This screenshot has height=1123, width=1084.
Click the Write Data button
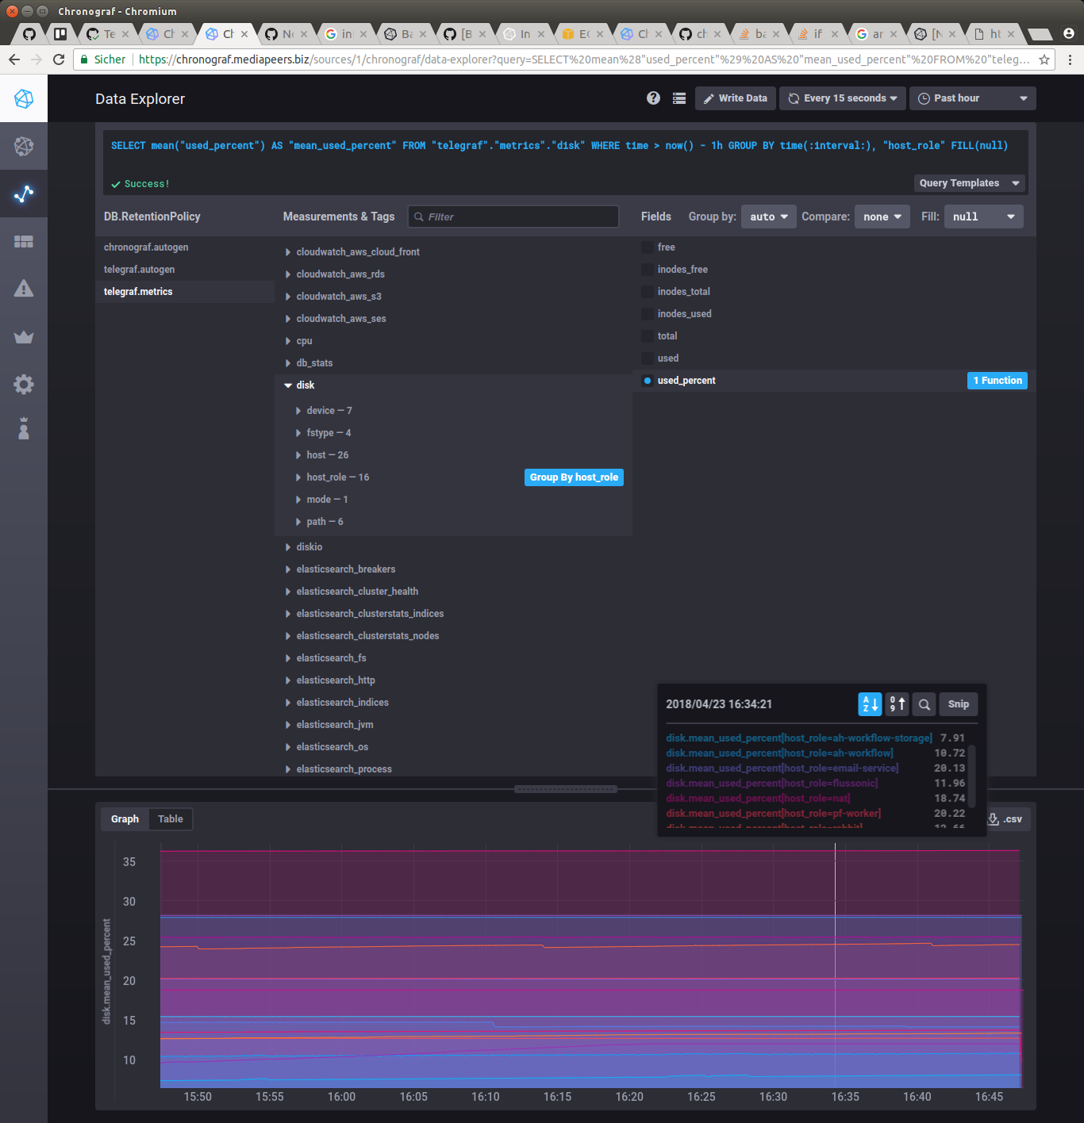[735, 98]
